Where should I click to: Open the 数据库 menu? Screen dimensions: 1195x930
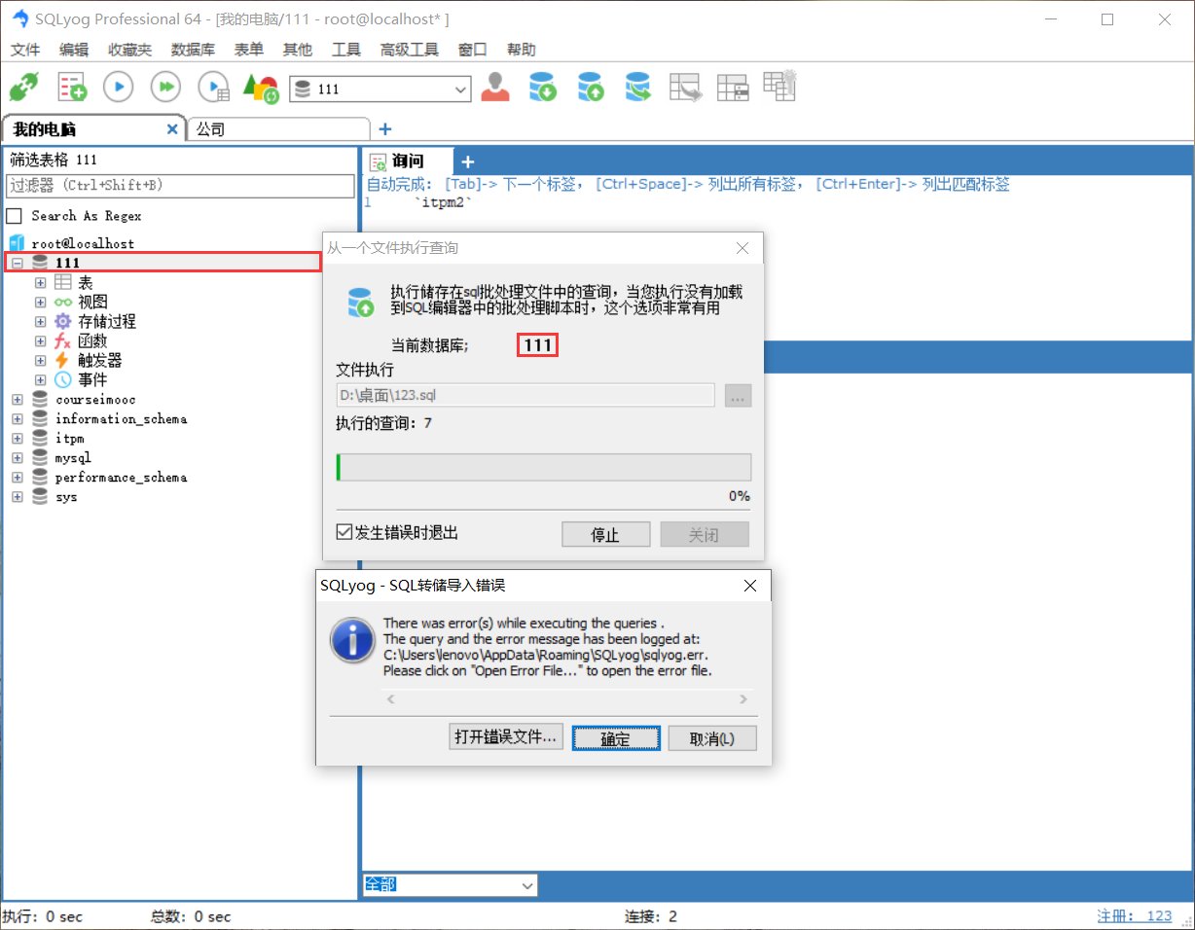[193, 50]
